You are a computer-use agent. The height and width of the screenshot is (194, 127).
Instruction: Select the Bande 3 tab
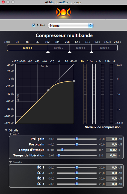(81, 48)
